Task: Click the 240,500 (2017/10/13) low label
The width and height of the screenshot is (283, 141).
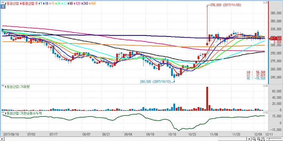Action: pos(155,82)
